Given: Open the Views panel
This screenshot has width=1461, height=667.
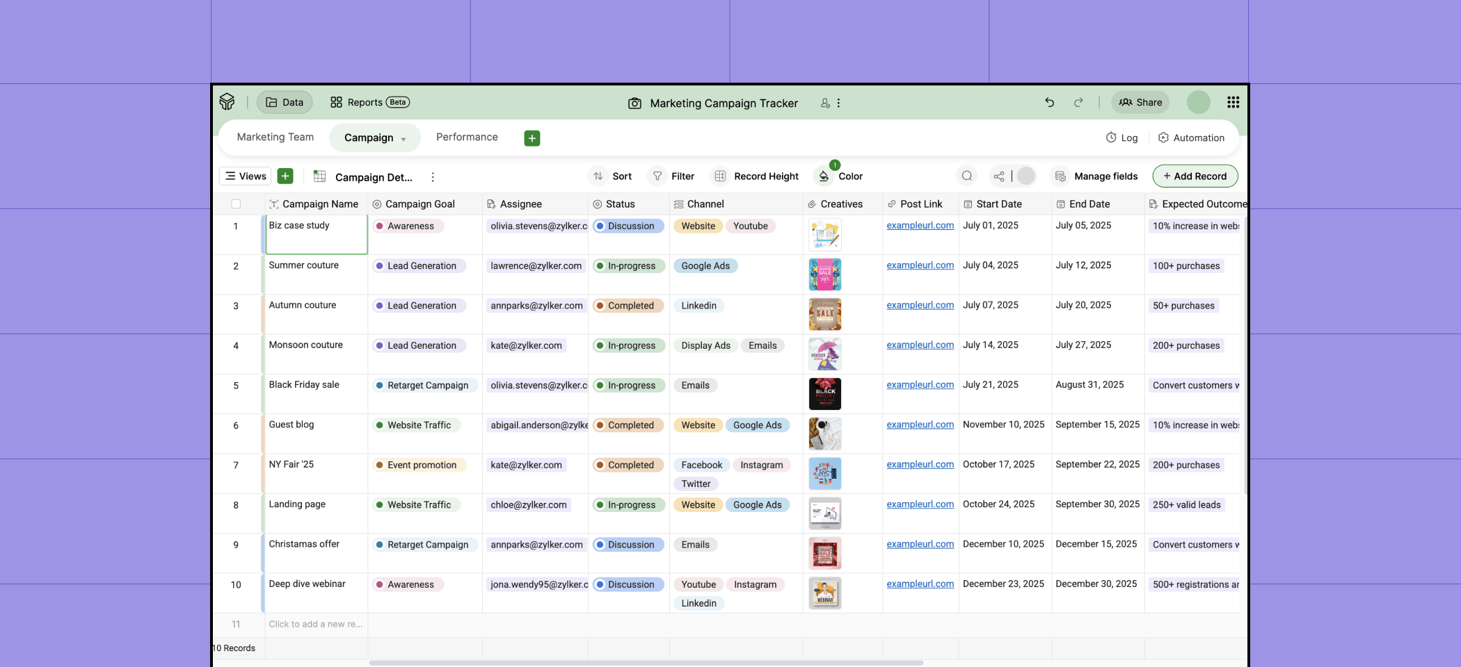Looking at the screenshot, I should pyautogui.click(x=246, y=176).
